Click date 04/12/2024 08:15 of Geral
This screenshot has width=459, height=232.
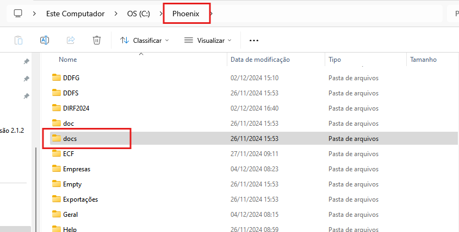pyautogui.click(x=255, y=215)
